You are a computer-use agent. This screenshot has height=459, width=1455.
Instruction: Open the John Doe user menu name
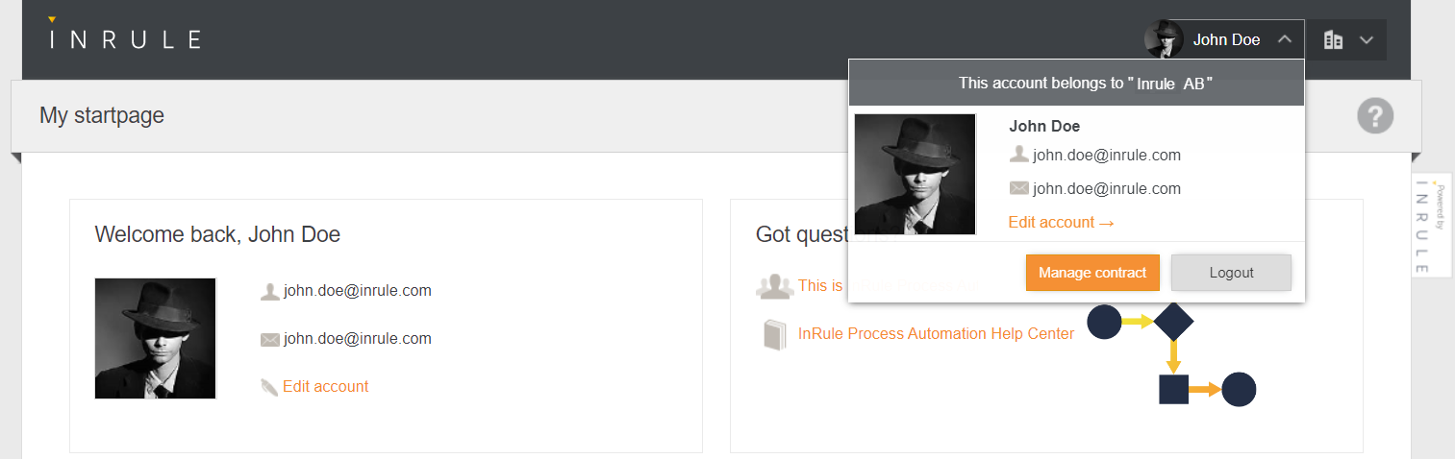point(1226,40)
